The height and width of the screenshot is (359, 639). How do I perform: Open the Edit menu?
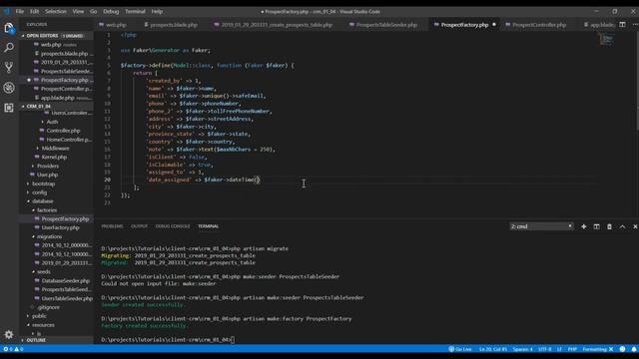coord(35,11)
